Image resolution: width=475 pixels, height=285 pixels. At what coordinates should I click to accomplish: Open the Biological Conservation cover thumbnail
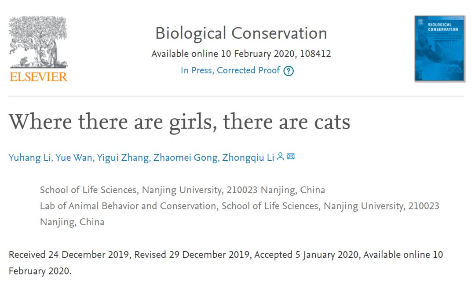(x=439, y=49)
